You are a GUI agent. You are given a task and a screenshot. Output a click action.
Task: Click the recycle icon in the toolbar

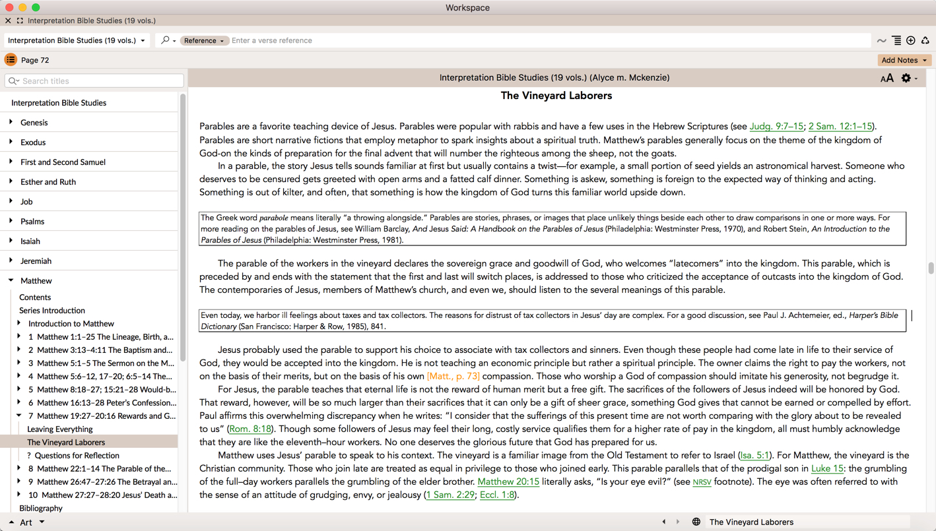(925, 40)
